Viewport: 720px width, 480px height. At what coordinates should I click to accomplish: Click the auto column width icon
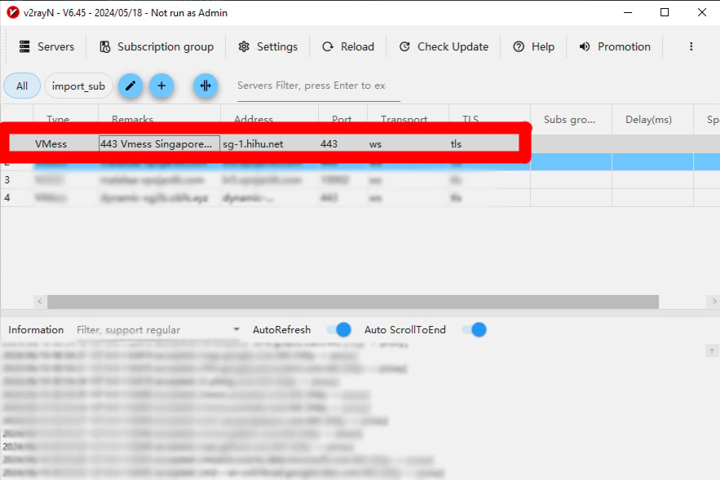click(x=205, y=86)
